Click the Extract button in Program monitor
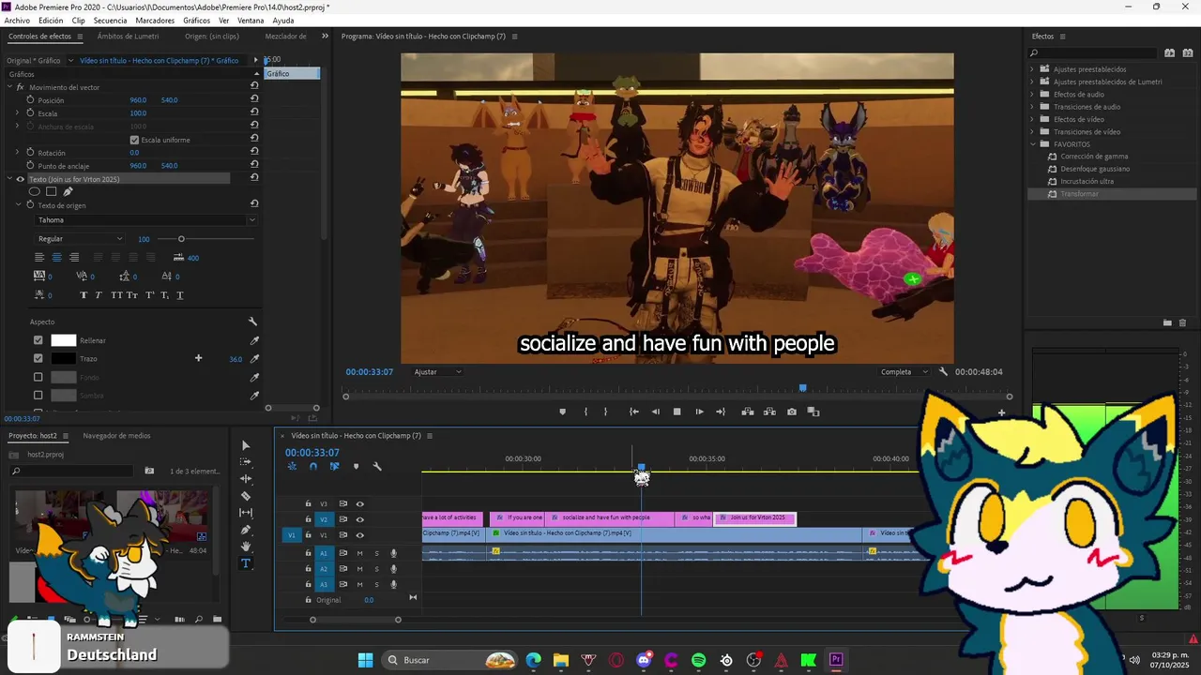The image size is (1201, 675). [769, 412]
